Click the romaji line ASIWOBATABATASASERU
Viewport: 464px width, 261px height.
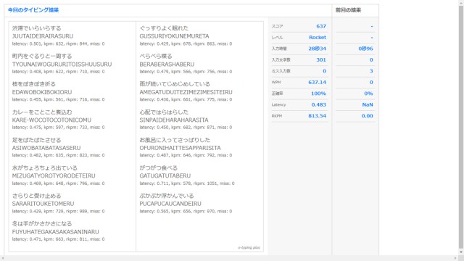pos(46,148)
